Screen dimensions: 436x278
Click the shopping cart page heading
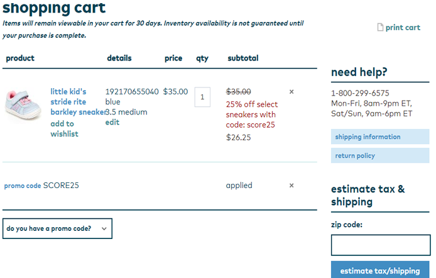(x=54, y=9)
